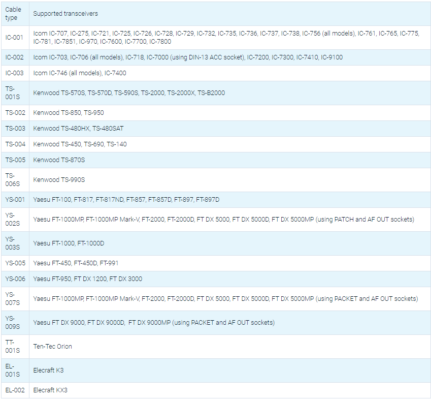Select the YS-006 cable type cell
Viewport: 431px width, 402px height.
point(15,279)
